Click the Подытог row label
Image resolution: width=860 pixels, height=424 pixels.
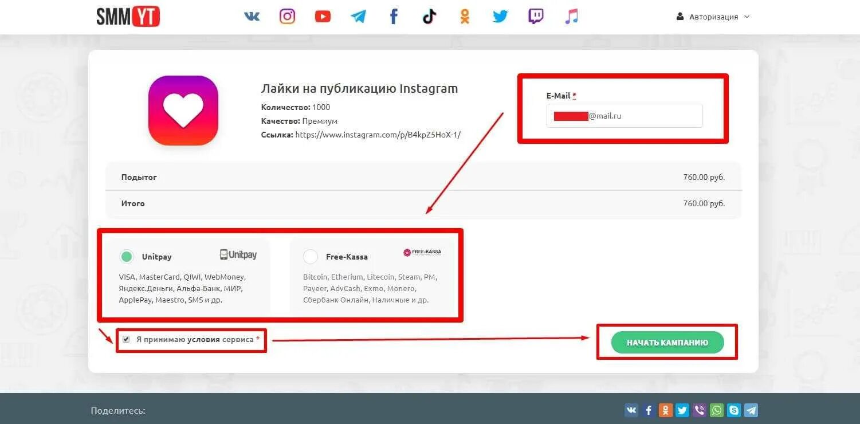pyautogui.click(x=139, y=178)
